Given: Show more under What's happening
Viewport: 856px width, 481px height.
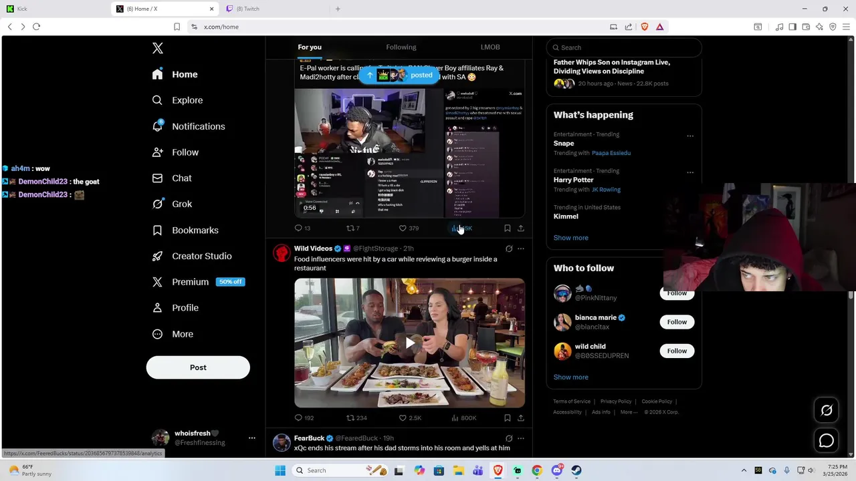Looking at the screenshot, I should [x=570, y=238].
